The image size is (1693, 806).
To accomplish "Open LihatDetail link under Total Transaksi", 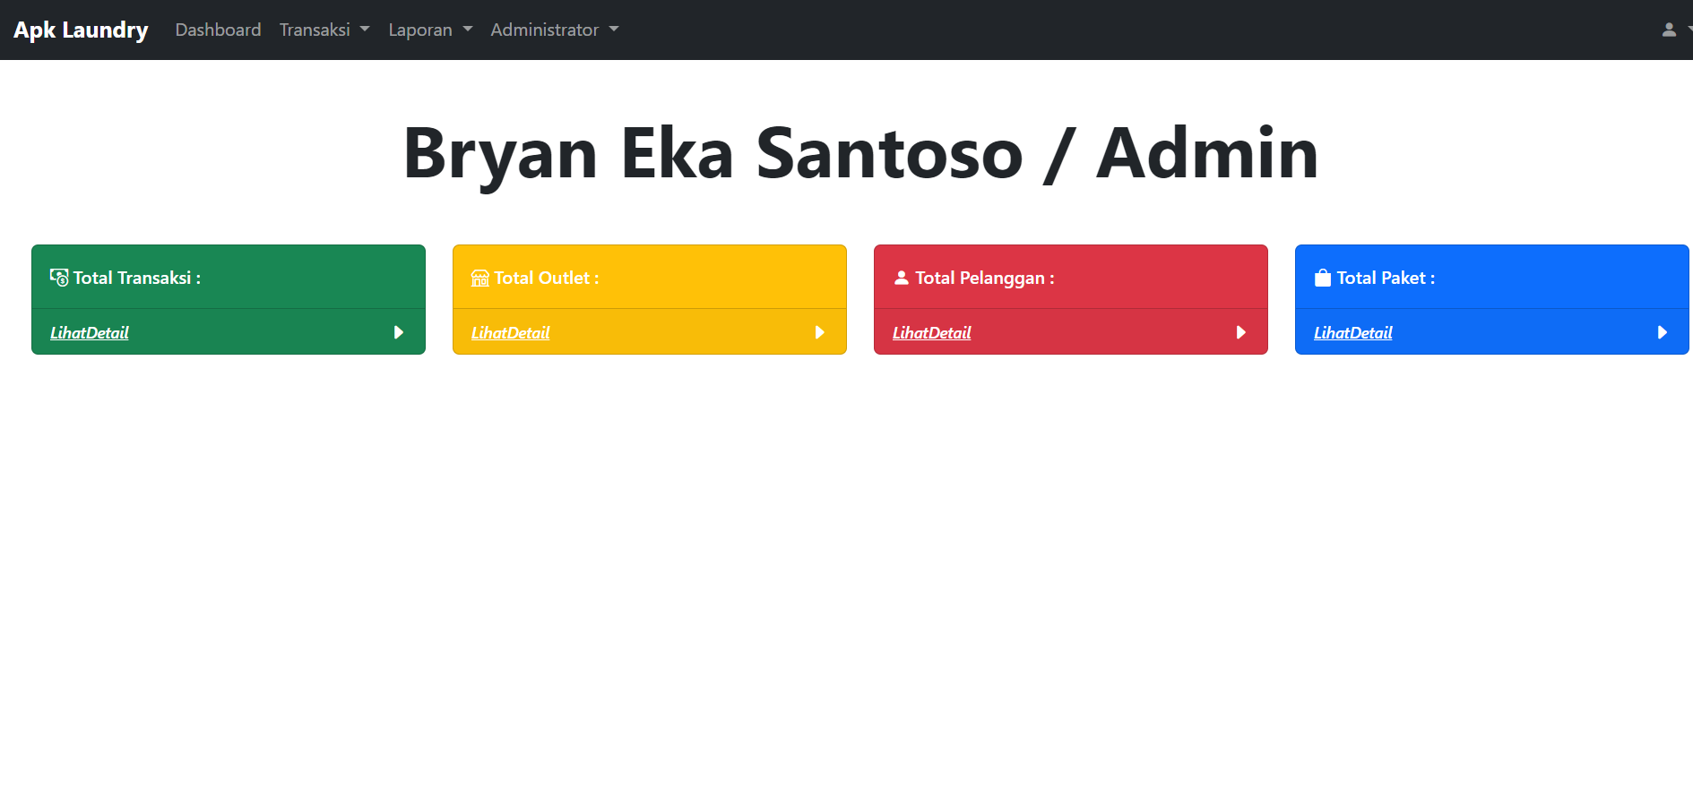I will 90,332.
